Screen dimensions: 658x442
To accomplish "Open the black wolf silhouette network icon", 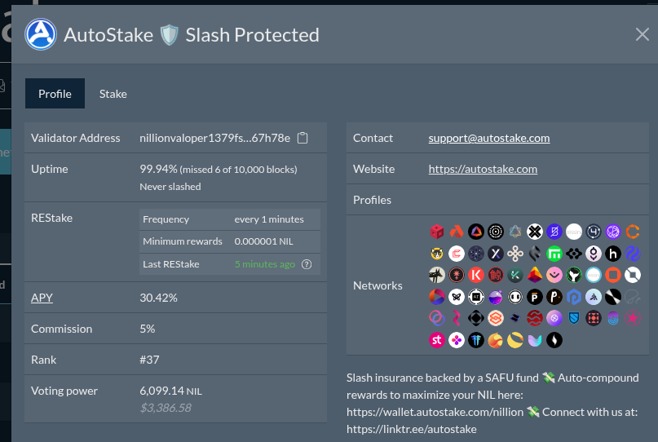I will coord(437,275).
